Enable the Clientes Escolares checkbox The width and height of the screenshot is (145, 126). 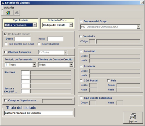(x=6, y=52)
